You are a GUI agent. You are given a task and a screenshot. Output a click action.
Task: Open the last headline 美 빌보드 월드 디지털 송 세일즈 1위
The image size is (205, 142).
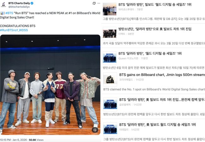158,125
